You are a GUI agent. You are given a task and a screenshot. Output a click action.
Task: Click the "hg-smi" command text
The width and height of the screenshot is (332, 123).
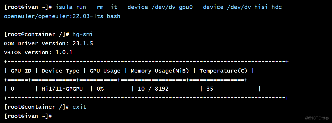coord(82,34)
